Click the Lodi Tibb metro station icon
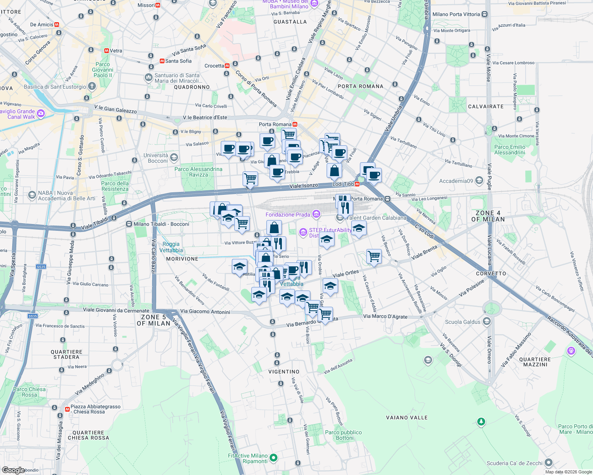The image size is (593, 475). coord(358,184)
